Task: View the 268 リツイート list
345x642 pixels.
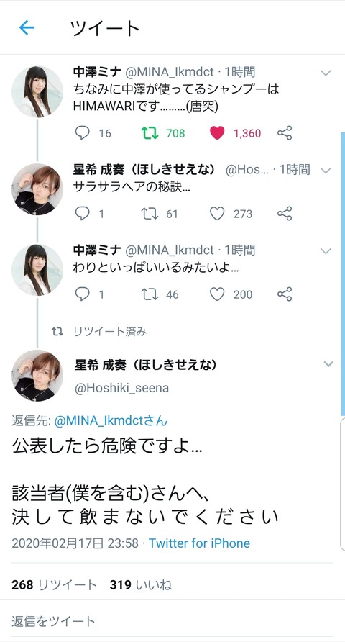Action: [55, 584]
